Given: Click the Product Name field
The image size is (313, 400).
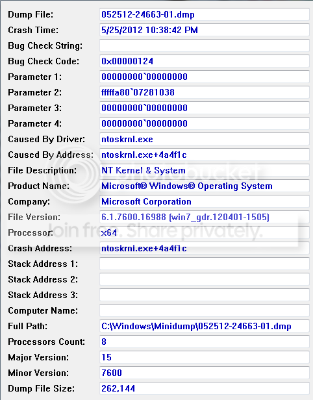Looking at the screenshot, I should 205,186.
